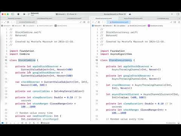The height and width of the screenshot is (136, 181).
Task: Click 'cancellables' variable in left editor
Action: click(41, 91)
